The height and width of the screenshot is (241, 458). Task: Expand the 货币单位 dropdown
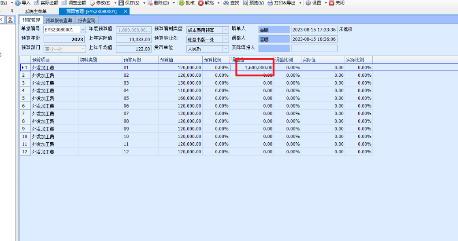pyautogui.click(x=226, y=49)
